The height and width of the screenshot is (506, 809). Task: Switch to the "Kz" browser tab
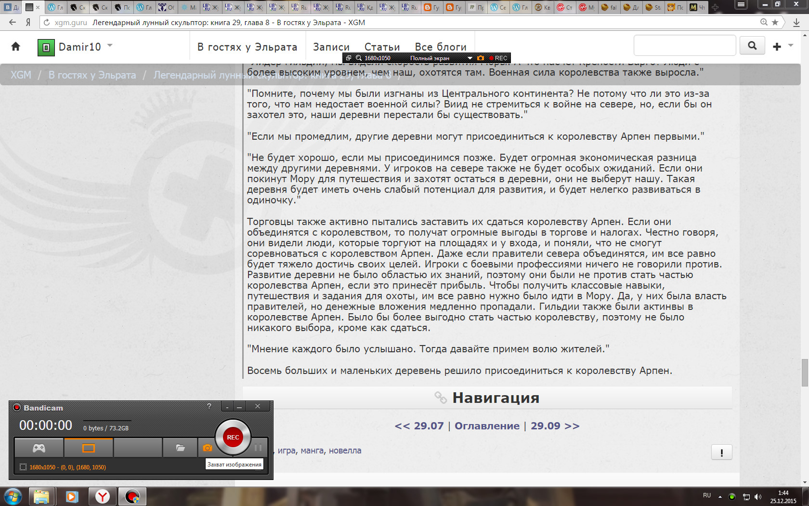365,7
